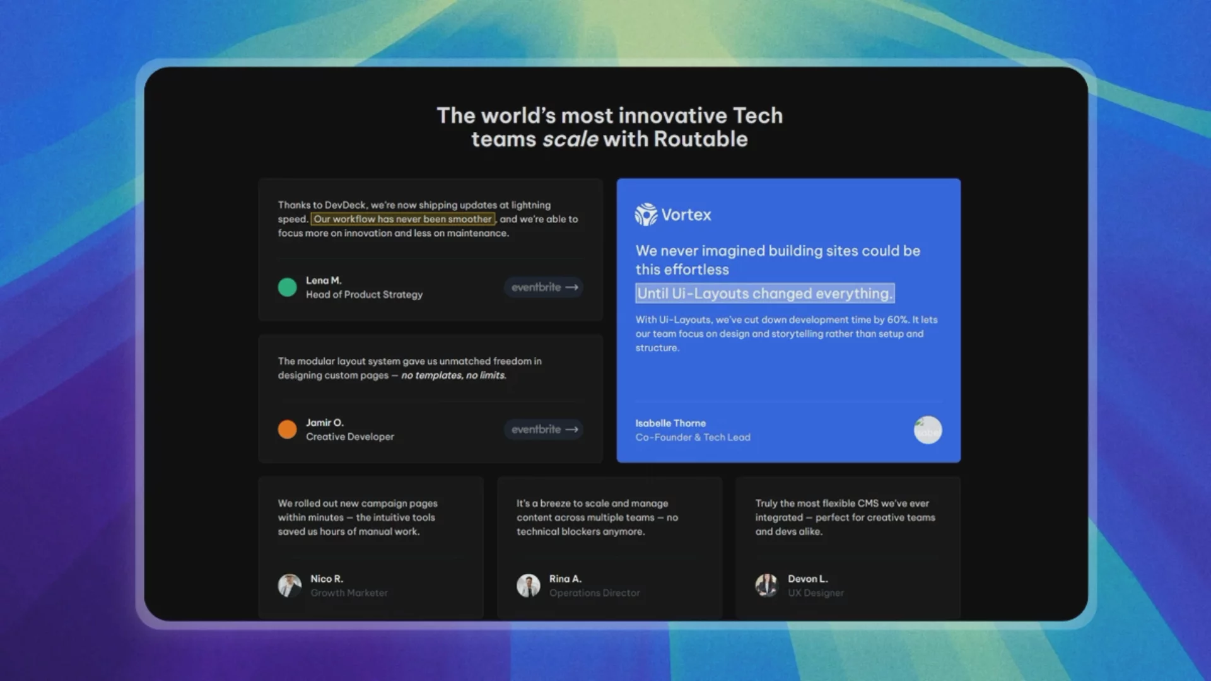This screenshot has height=681, width=1211.
Task: Click Jamir O.'s orange avatar circle
Action: click(x=287, y=429)
